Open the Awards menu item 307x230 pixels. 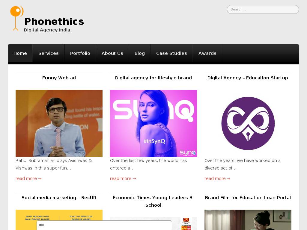coord(207,53)
